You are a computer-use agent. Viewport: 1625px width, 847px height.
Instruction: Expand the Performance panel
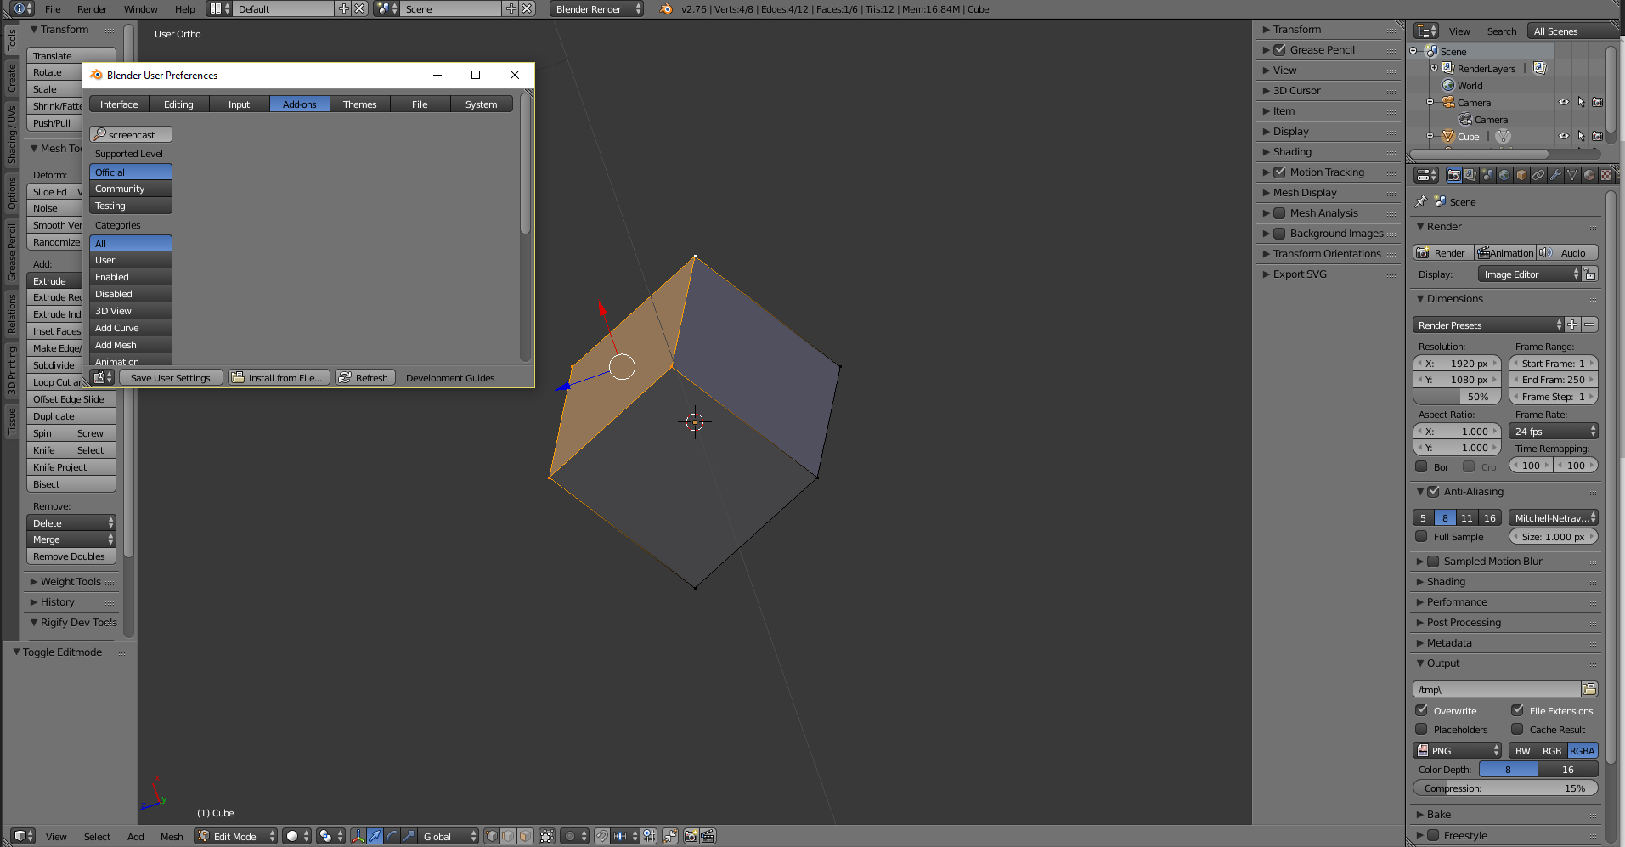(x=1457, y=601)
